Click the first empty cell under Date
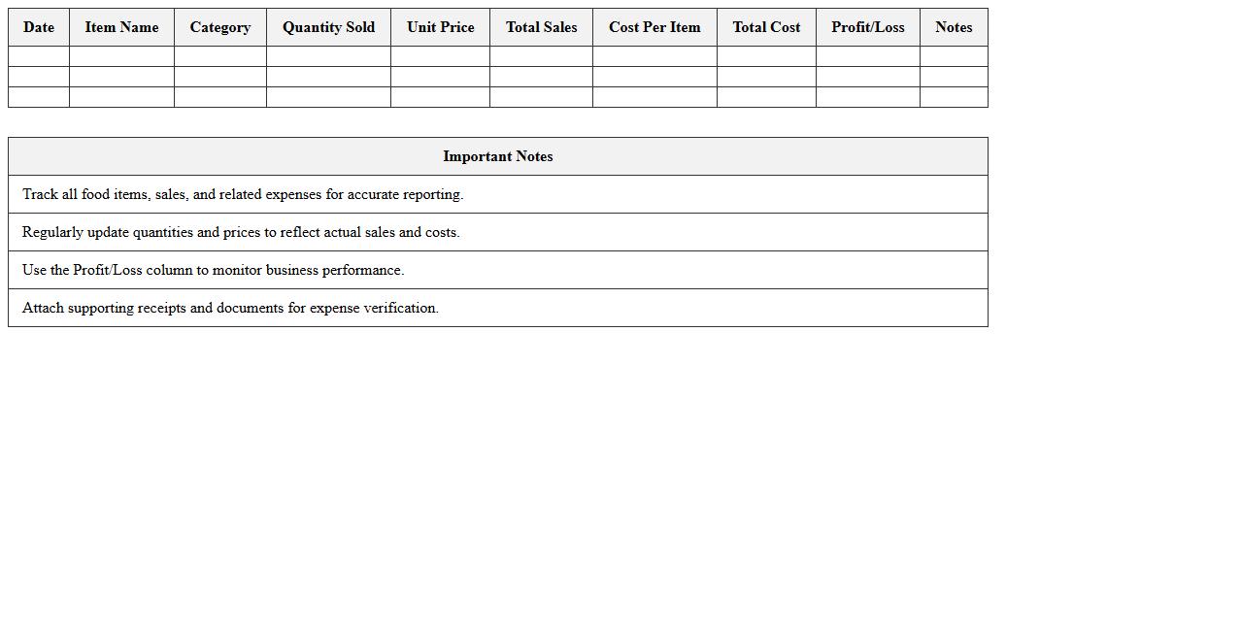1241x631 pixels. 39,56
